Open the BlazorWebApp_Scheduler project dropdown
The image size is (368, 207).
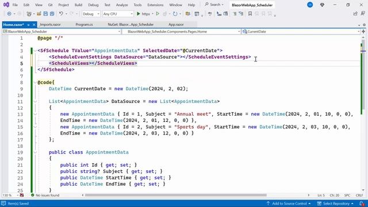(x=62, y=32)
